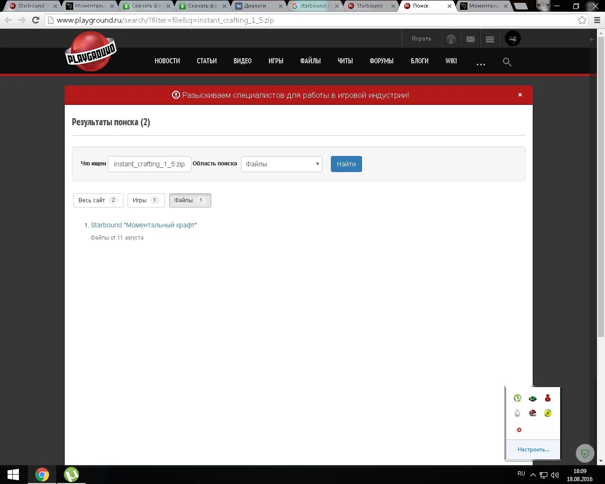Open the Игры navigation item
The width and height of the screenshot is (605, 484).
click(x=276, y=61)
